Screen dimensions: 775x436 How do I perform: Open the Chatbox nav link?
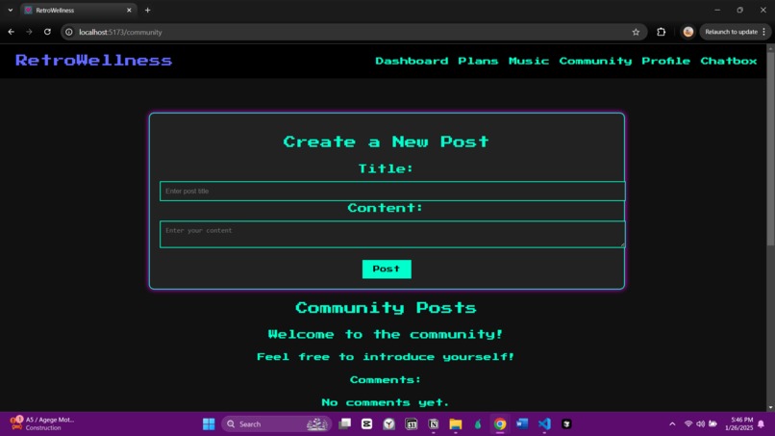pos(729,61)
